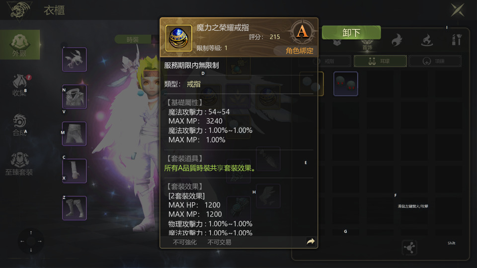The height and width of the screenshot is (268, 477).
Task: Select the red-eyed earring item thumbnail
Action: click(x=346, y=84)
